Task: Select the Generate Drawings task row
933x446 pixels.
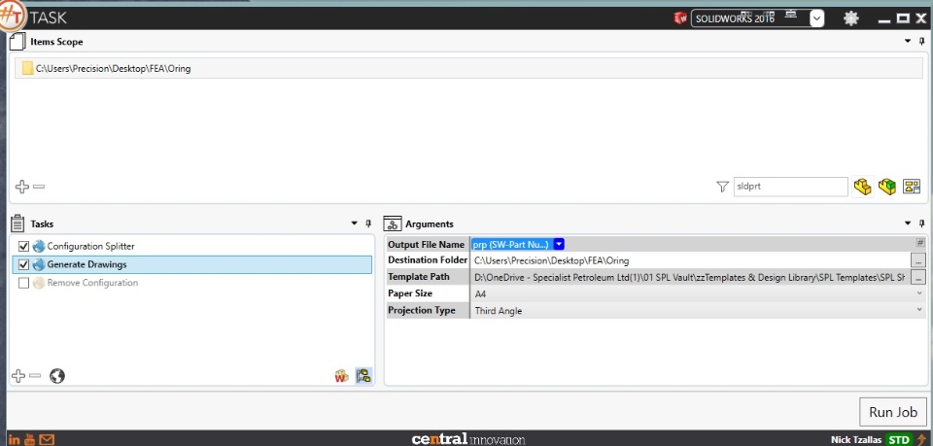Action: pyautogui.click(x=192, y=264)
